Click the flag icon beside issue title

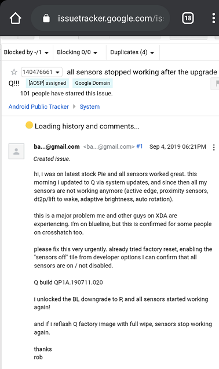point(216,84)
